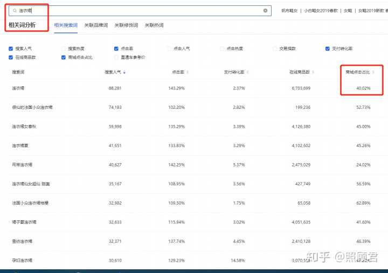Uncheck the 搜索人气 checkbox
388x273 pixels.
click(11, 48)
